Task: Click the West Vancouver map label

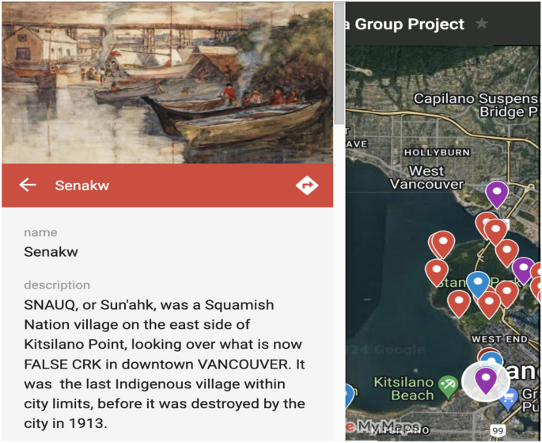Action: (x=427, y=178)
